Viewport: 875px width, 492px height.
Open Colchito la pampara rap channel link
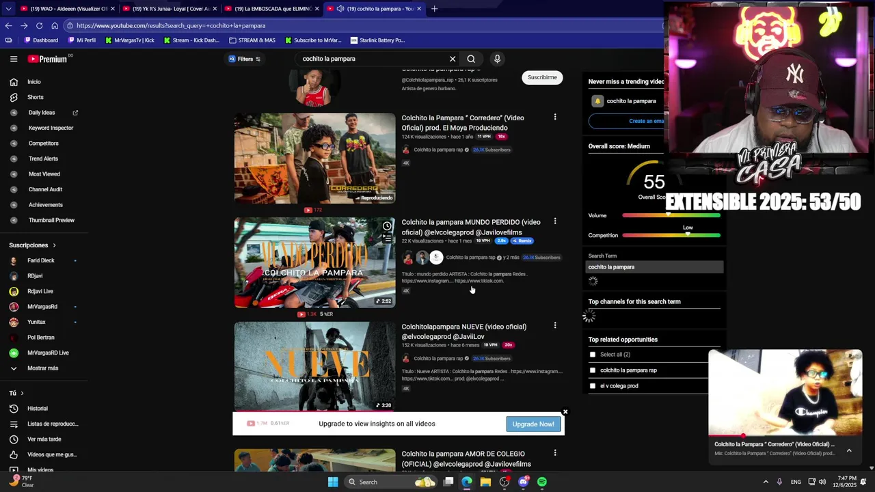pos(438,150)
